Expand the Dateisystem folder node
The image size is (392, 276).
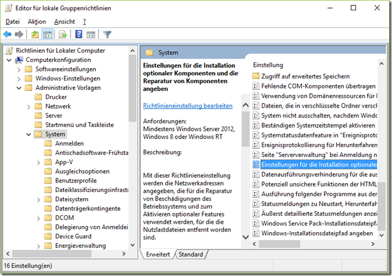pyautogui.click(x=38, y=199)
